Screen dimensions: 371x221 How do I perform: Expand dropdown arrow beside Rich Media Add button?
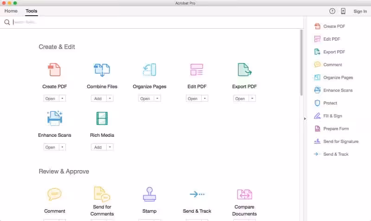pyautogui.click(x=110, y=147)
